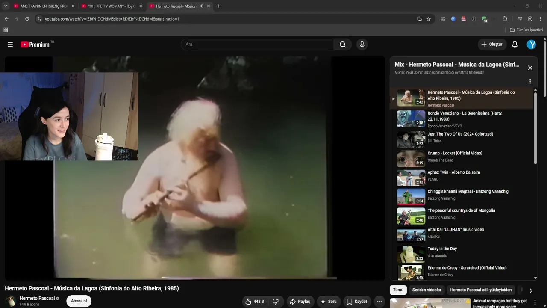Go to YouTube Premium home logo
Screen dimensions: 547x308
[x=36, y=44]
